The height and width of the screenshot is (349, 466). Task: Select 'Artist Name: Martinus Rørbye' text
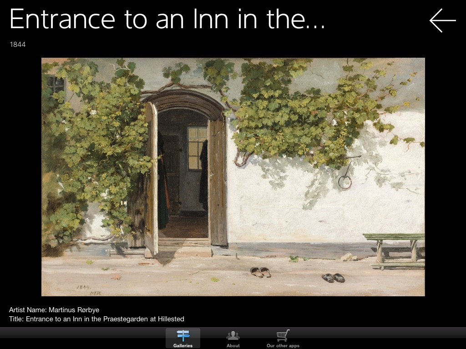[x=54, y=310]
